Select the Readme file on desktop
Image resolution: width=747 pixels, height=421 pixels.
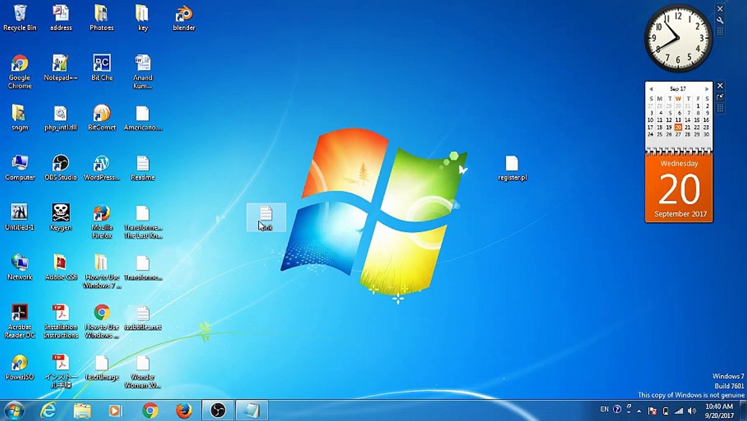[143, 167]
